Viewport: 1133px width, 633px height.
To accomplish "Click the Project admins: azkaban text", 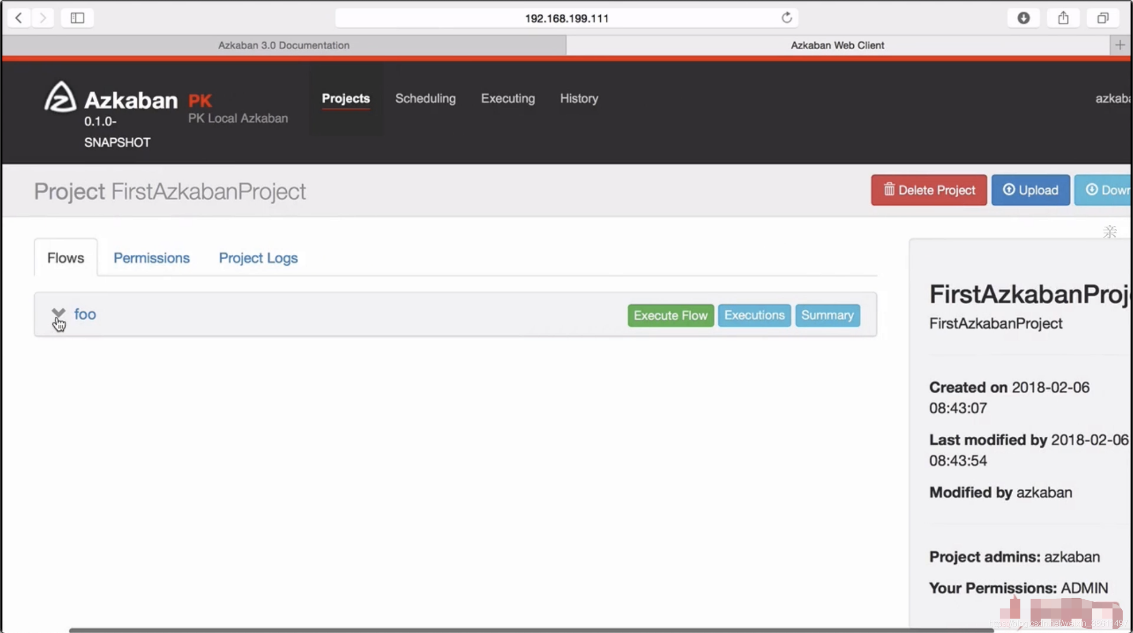I will 1014,557.
